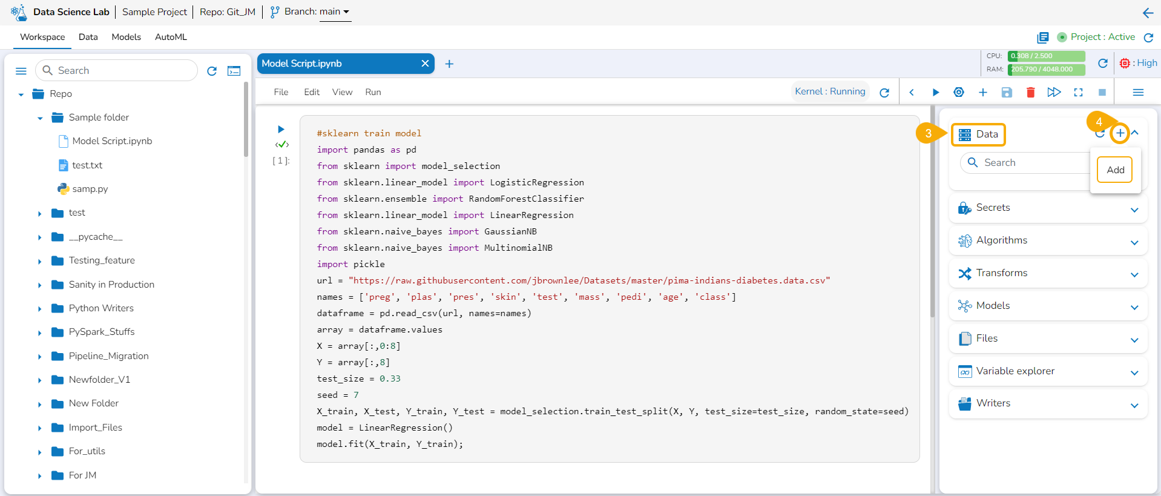Click the red Delete cell icon
This screenshot has width=1161, height=496.
(1030, 92)
